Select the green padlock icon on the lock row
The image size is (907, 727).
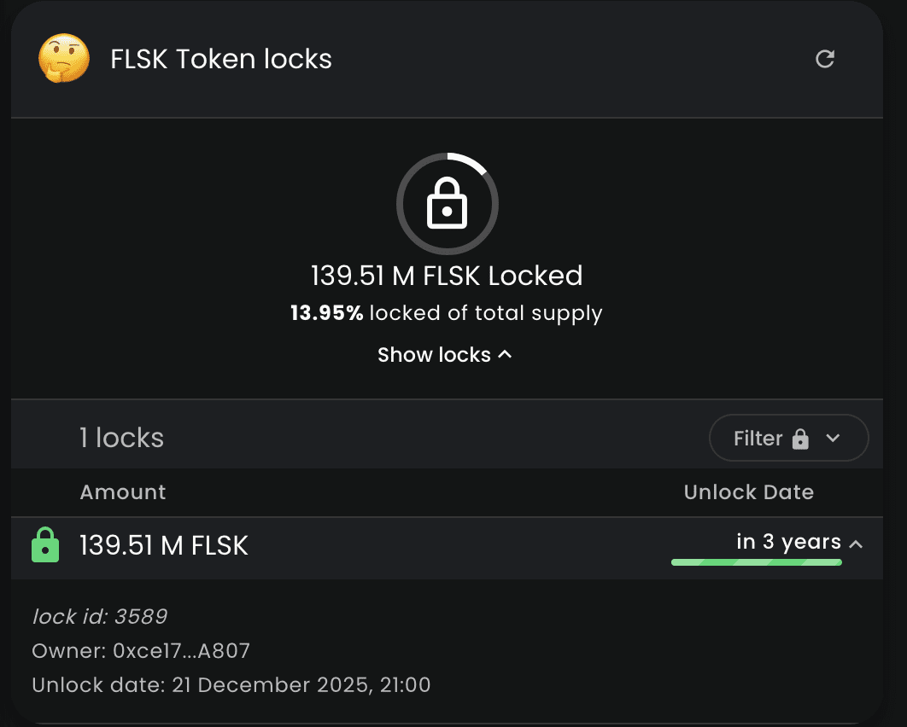pyautogui.click(x=44, y=544)
